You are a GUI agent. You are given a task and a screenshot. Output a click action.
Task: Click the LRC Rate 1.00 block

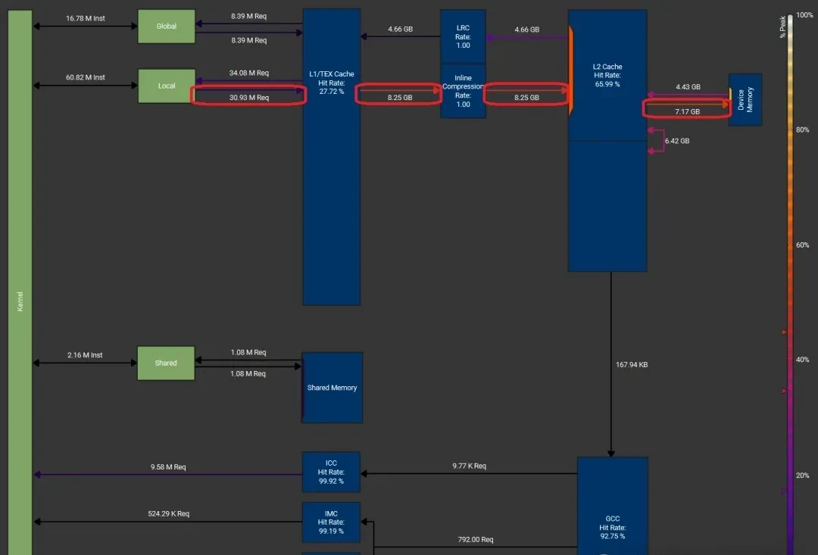(464, 36)
